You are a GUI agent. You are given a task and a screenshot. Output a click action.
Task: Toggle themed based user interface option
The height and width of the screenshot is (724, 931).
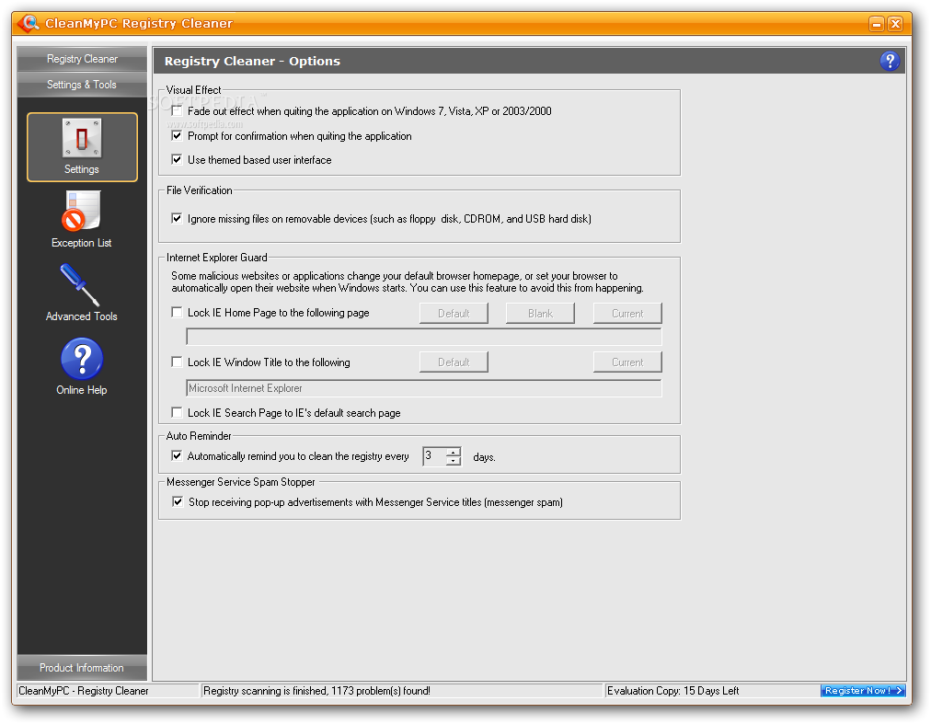click(x=177, y=159)
